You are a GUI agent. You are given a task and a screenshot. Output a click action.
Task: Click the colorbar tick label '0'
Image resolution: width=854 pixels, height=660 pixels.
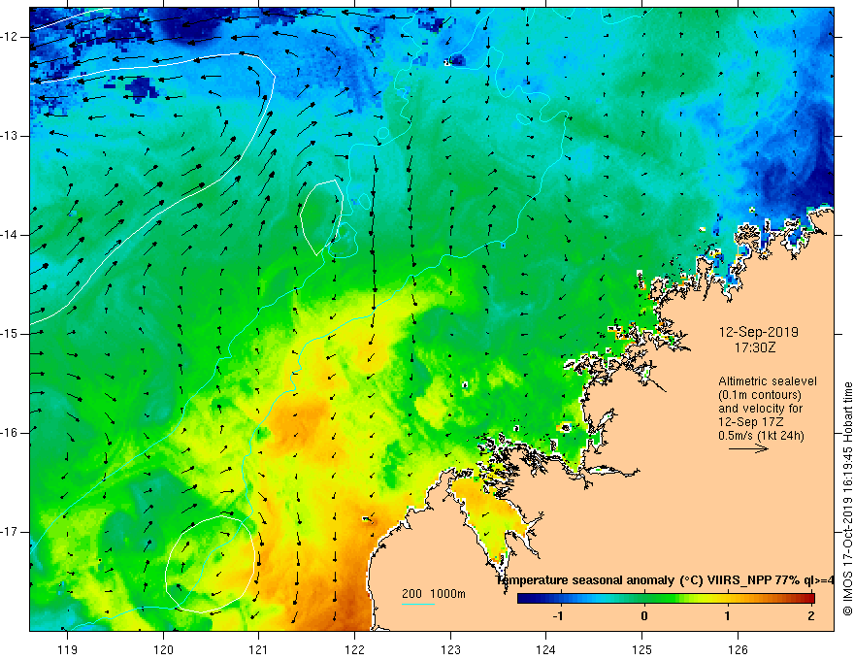click(644, 616)
